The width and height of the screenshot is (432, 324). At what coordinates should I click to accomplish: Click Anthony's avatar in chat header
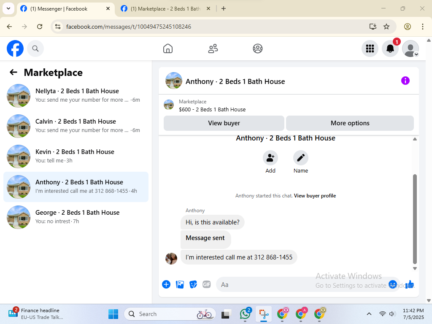tap(173, 81)
